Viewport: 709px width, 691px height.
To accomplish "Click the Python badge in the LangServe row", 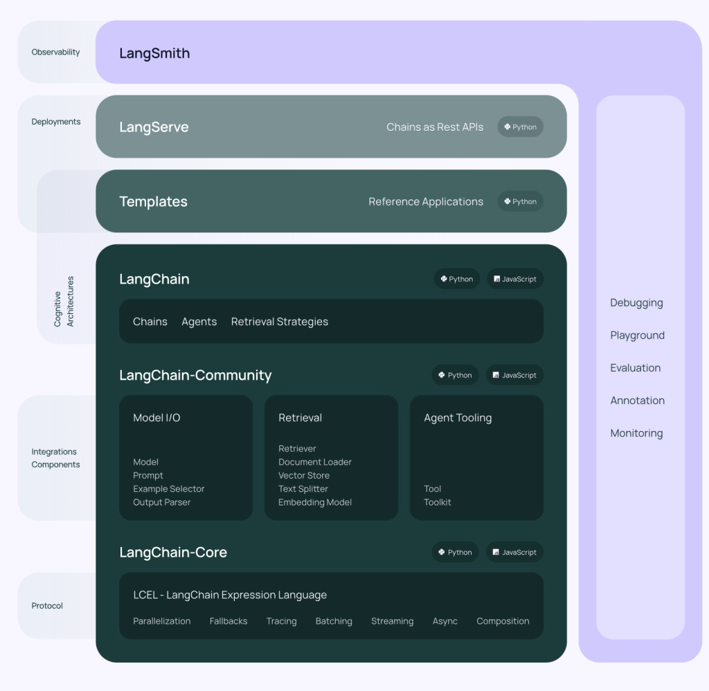I will point(521,127).
